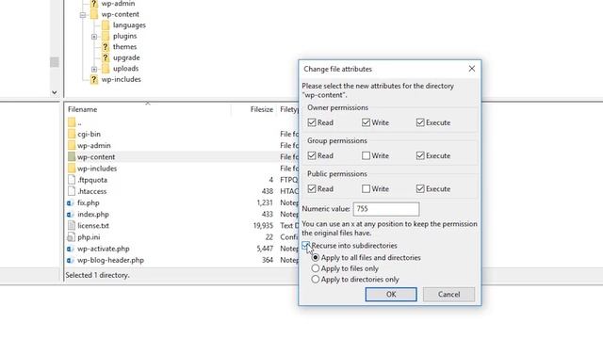Collapse the wp-content tree node
This screenshot has width=603, height=339.
(83, 15)
